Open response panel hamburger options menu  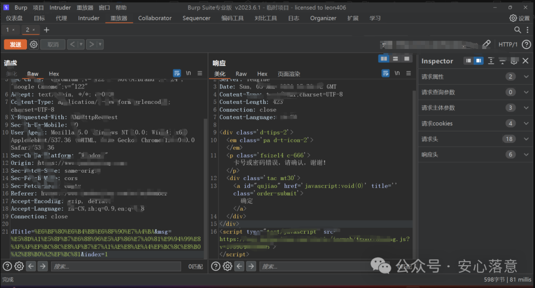point(408,73)
